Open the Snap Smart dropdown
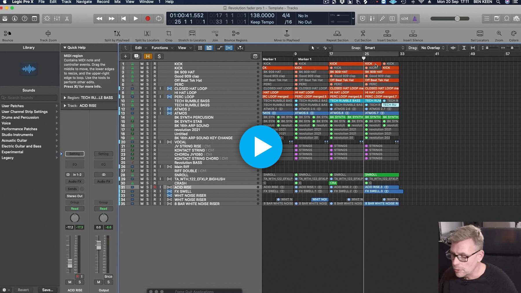The image size is (521, 293). click(384, 48)
